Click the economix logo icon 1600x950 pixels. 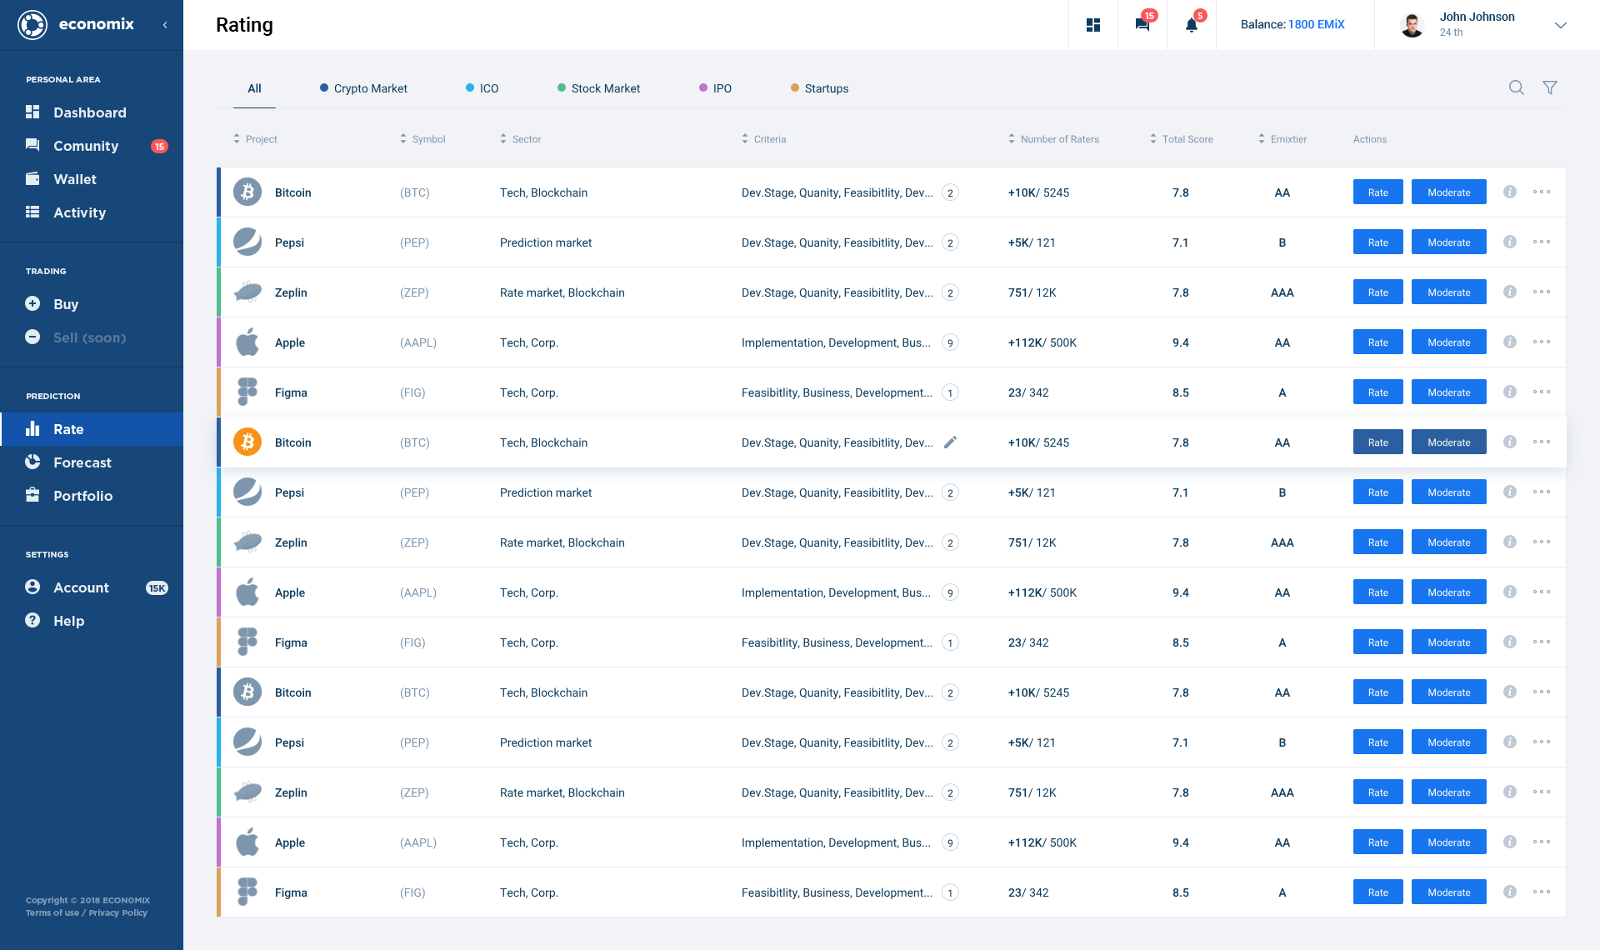(x=32, y=25)
